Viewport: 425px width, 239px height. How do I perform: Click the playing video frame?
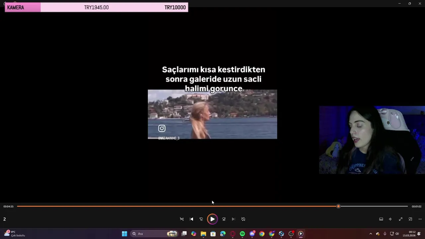click(212, 114)
